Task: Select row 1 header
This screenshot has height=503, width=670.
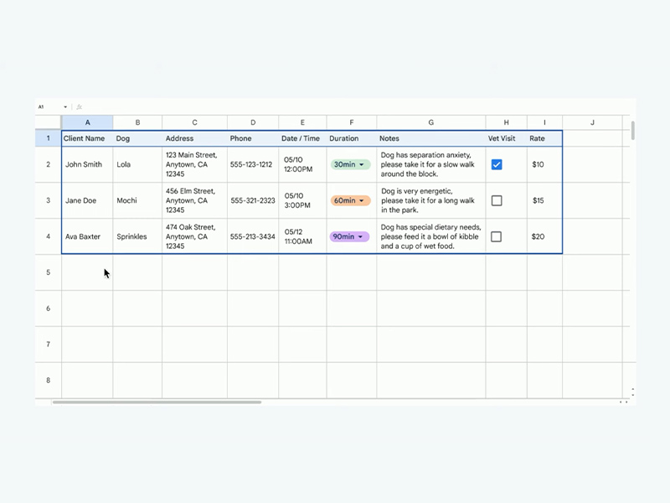Action: (x=49, y=138)
